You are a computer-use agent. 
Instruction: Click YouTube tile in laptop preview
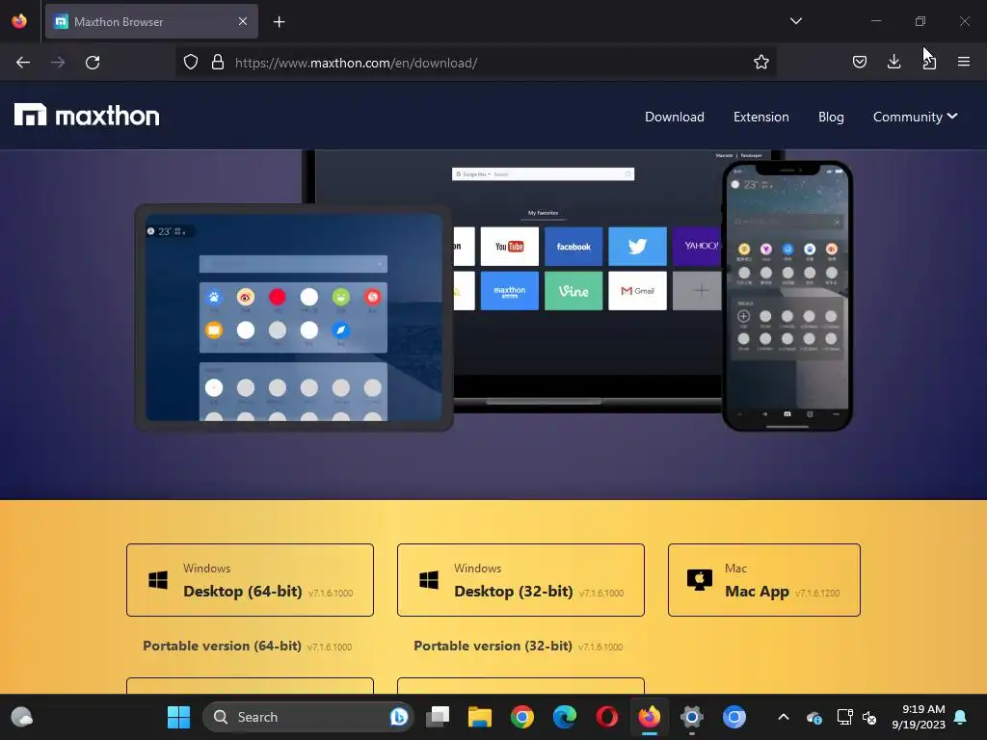click(509, 246)
